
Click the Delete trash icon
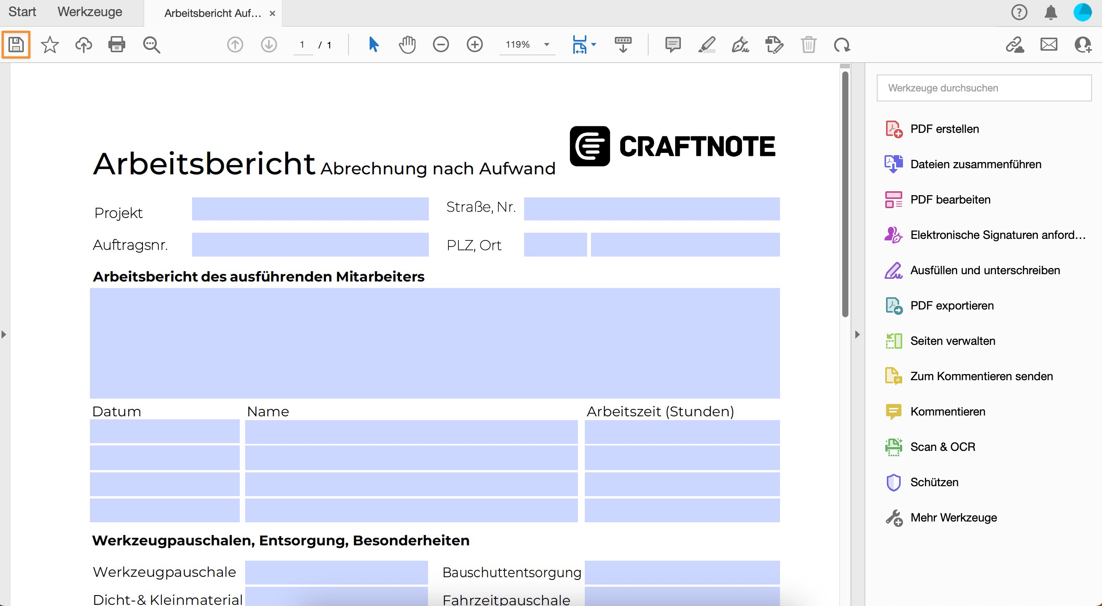click(x=808, y=45)
